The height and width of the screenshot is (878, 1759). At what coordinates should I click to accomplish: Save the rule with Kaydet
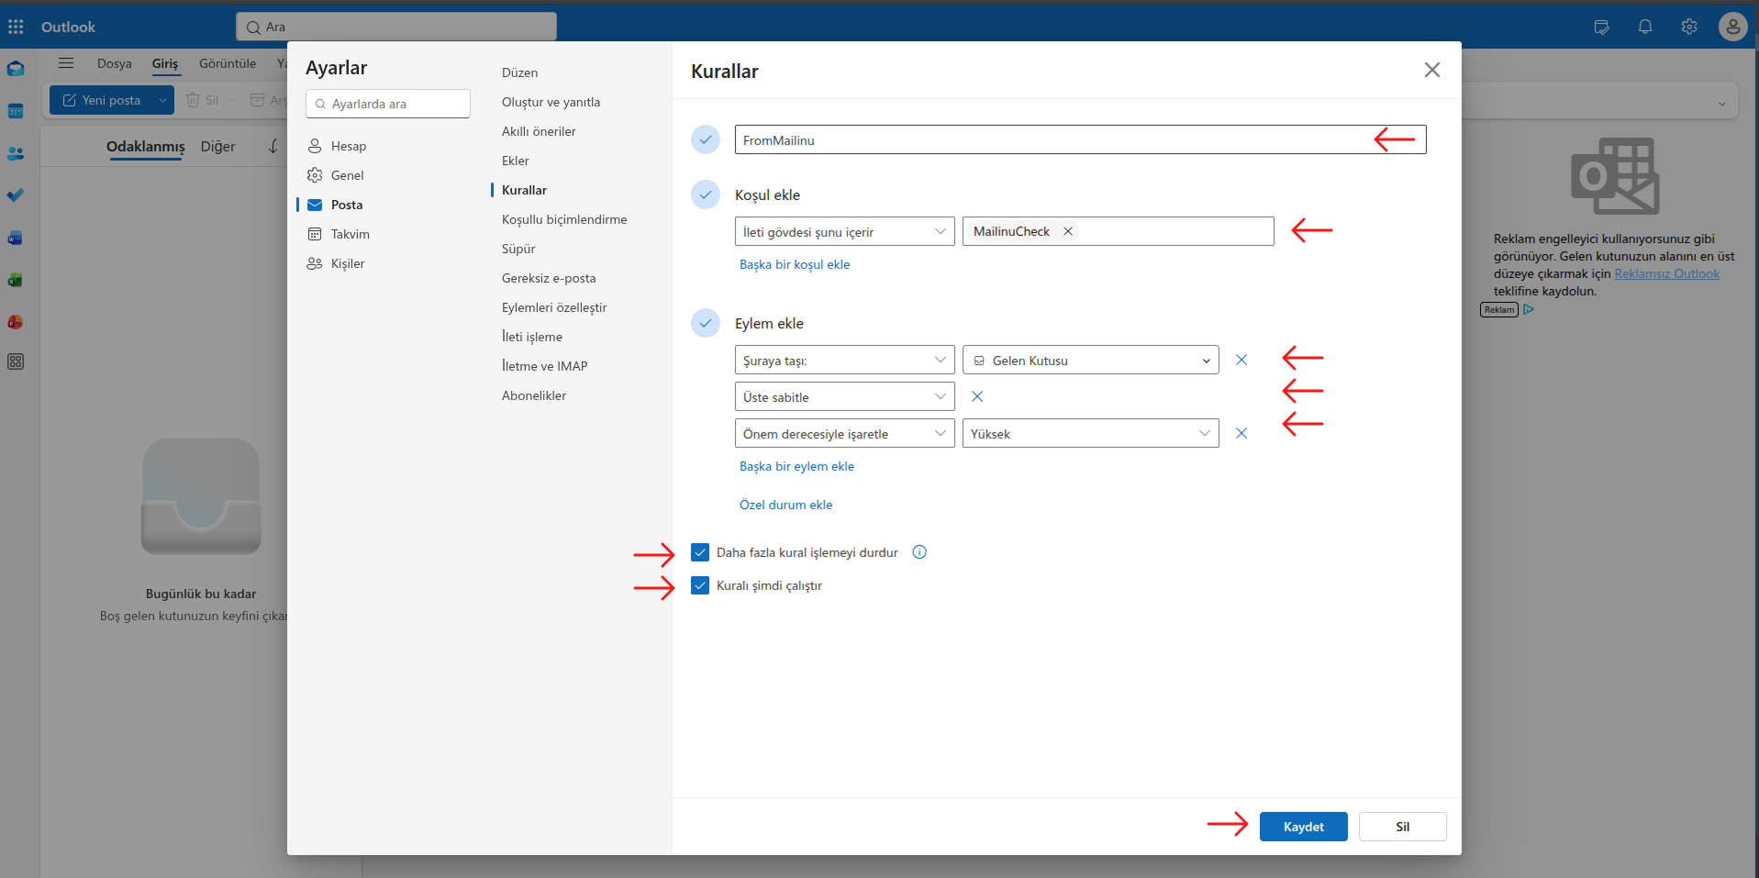[x=1304, y=827]
